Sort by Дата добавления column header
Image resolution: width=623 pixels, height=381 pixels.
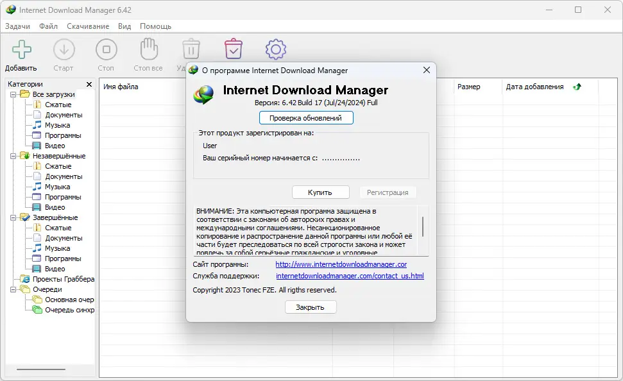point(535,87)
